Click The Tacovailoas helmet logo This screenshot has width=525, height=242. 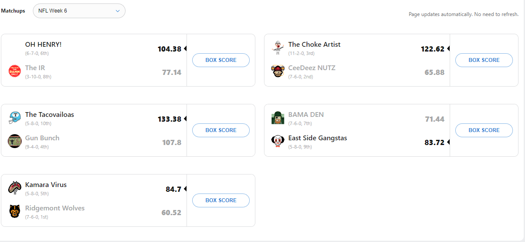point(15,118)
